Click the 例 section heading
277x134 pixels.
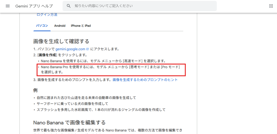pos(35,90)
